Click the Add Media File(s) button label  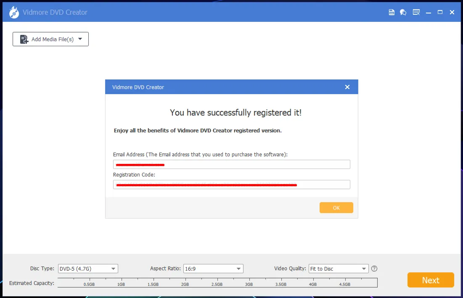coord(53,39)
